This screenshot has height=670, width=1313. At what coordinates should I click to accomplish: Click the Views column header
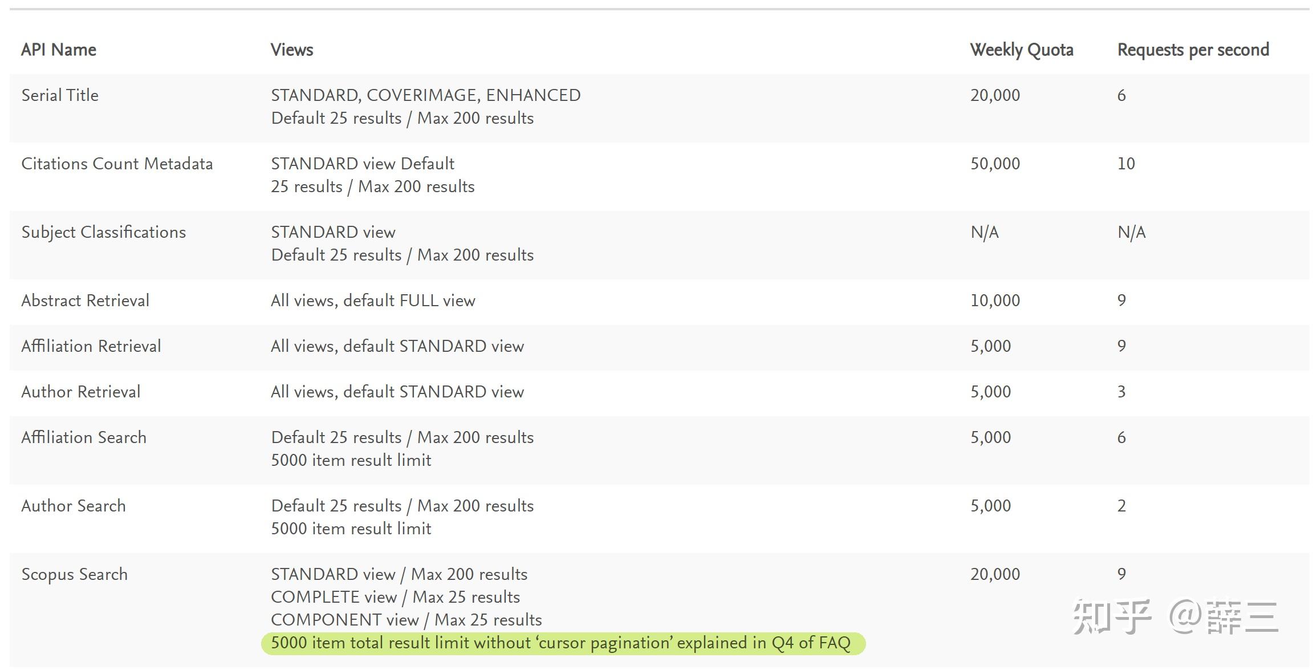point(292,50)
